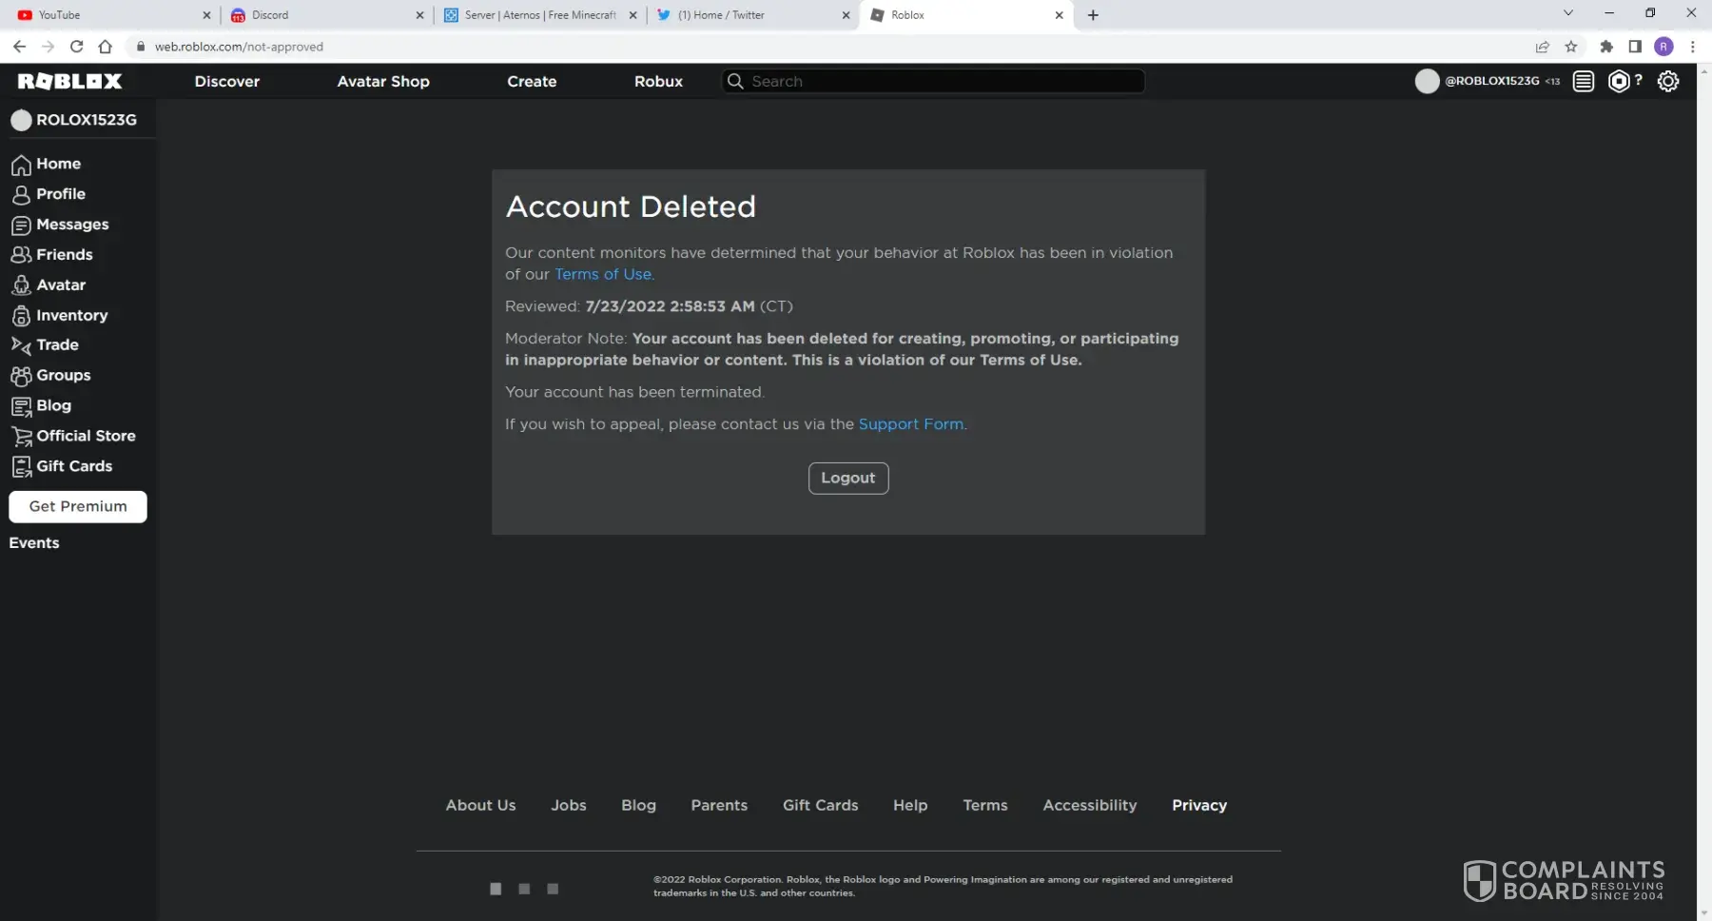Click the Terms of Use link
The height and width of the screenshot is (921, 1712).
tap(603, 275)
